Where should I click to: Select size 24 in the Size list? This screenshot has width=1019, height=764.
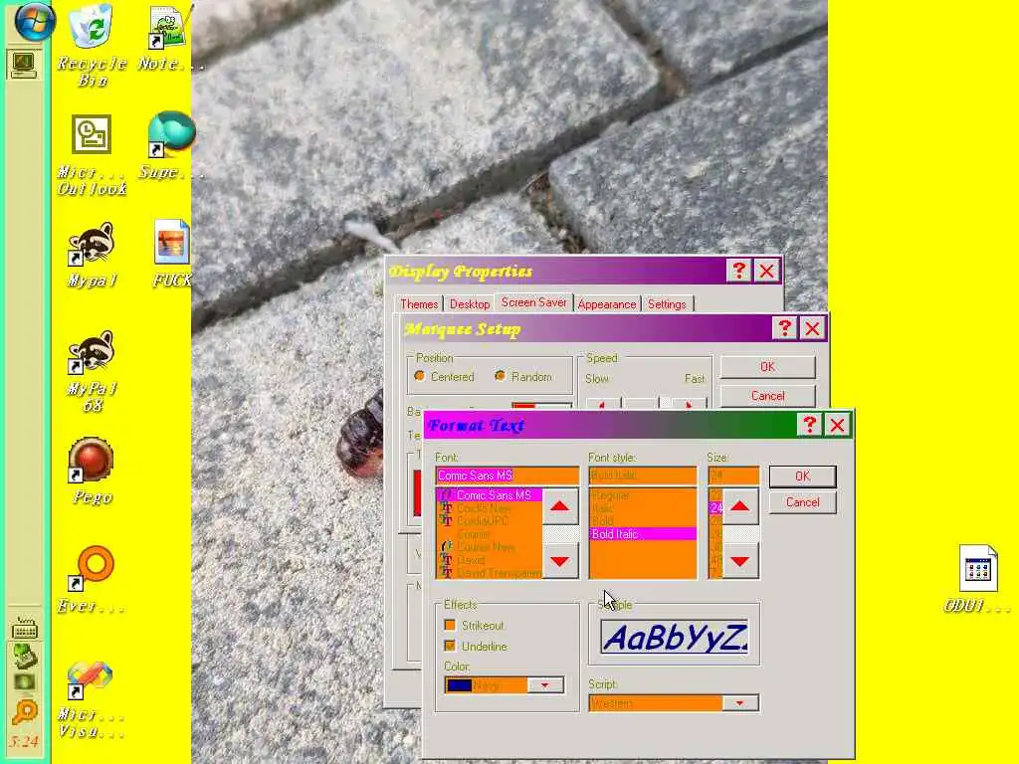(715, 508)
